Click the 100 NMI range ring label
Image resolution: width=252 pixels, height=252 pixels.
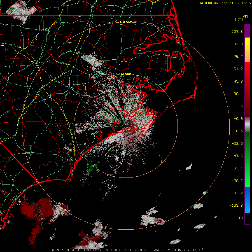click(x=126, y=22)
